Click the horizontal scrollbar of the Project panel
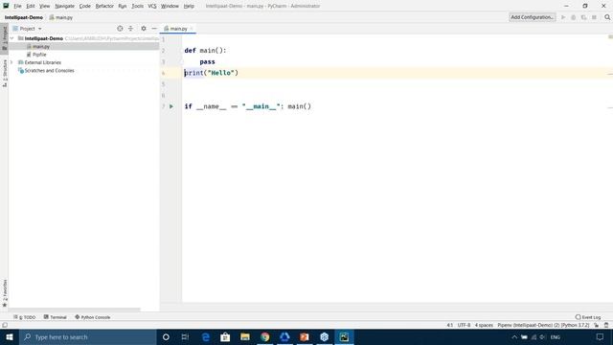 (75, 310)
